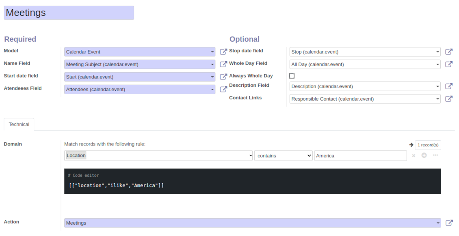This screenshot has height=236, width=459.
Task: Enable the Always Whole Day checkbox
Action: coord(292,76)
